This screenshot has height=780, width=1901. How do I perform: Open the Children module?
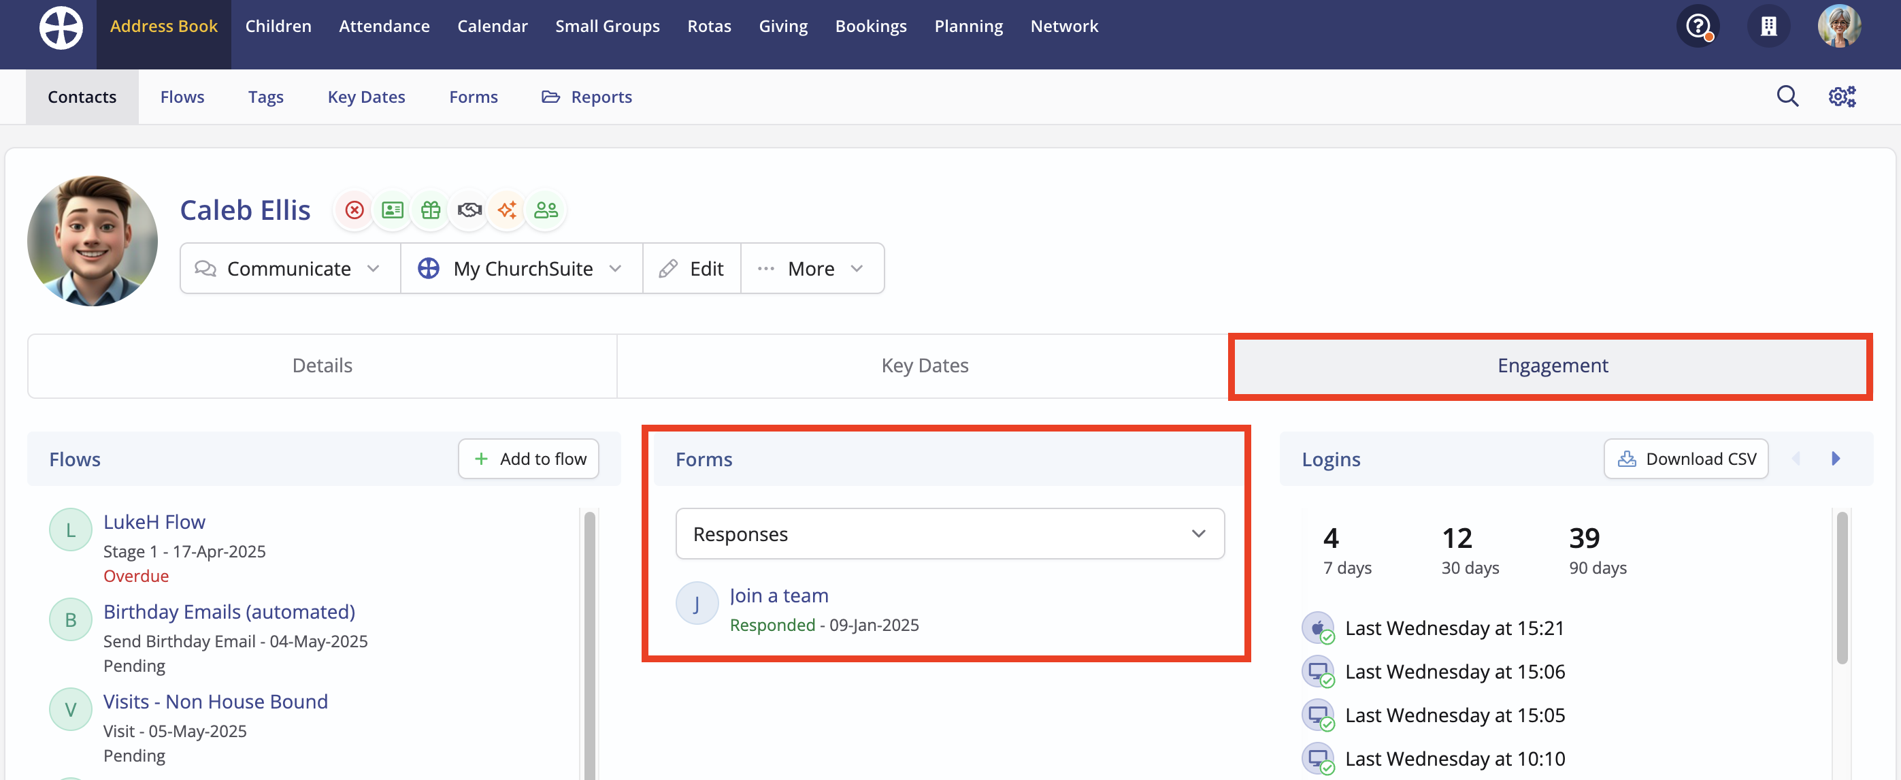pyautogui.click(x=278, y=27)
